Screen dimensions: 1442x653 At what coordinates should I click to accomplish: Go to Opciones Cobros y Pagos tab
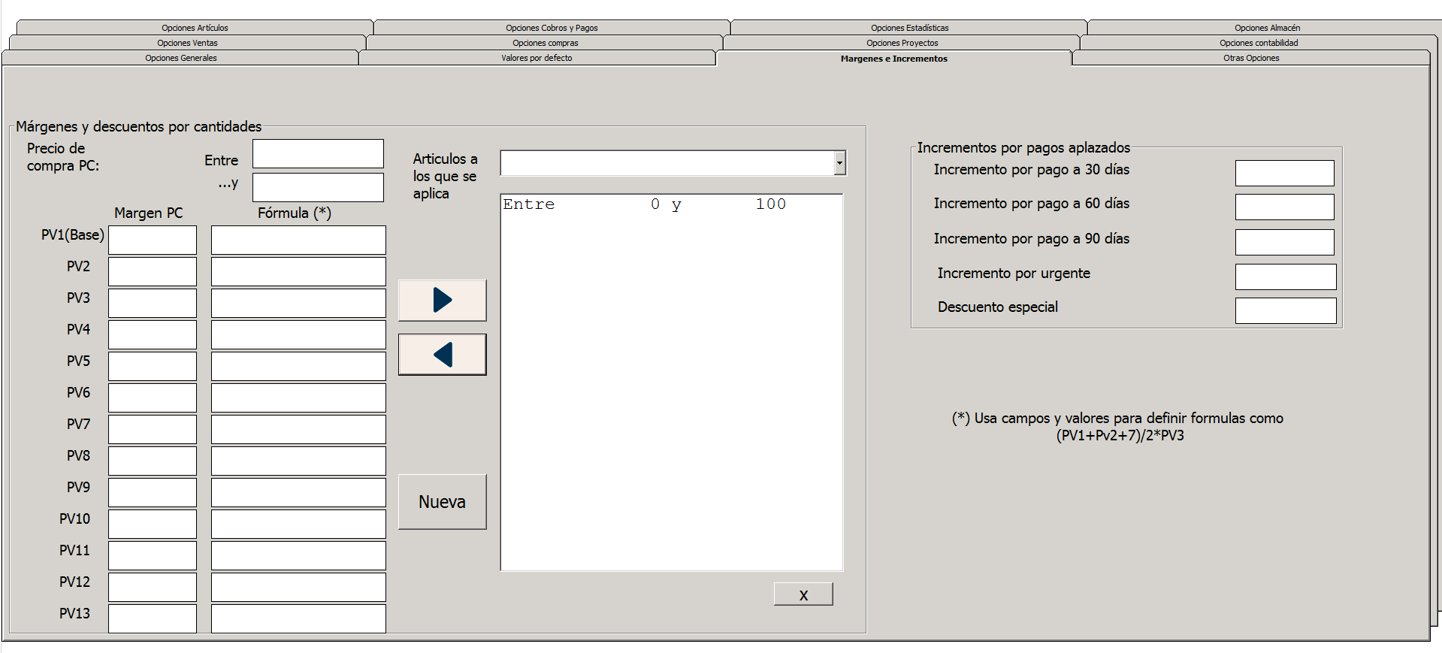pos(552,28)
